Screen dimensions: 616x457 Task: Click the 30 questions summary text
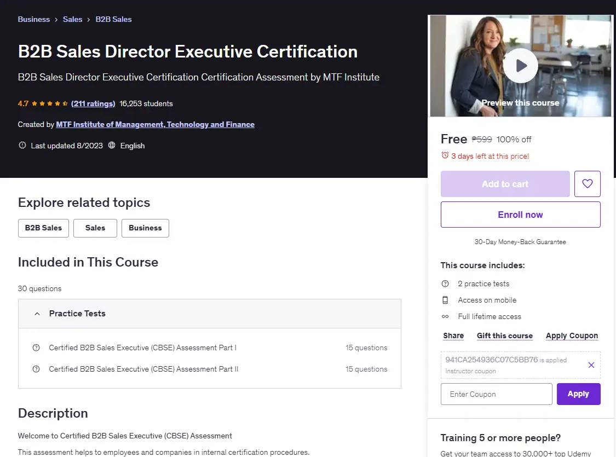pos(39,288)
